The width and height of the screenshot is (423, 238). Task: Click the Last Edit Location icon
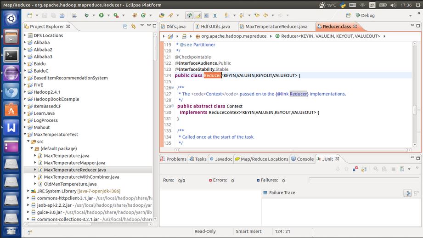click(257, 15)
